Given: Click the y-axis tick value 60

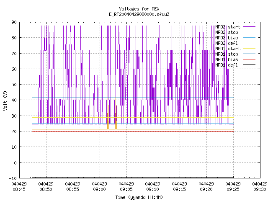Looking at the screenshot, I should click(14, 69).
